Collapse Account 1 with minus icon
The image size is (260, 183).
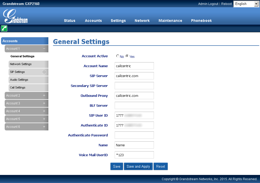tap(44, 49)
